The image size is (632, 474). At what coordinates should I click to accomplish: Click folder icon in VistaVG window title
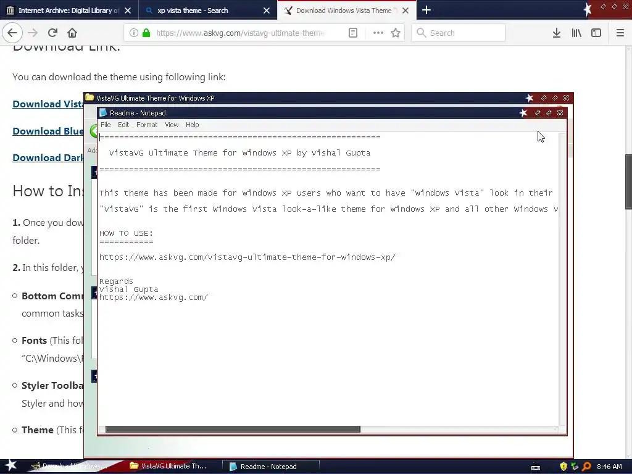tap(89, 98)
